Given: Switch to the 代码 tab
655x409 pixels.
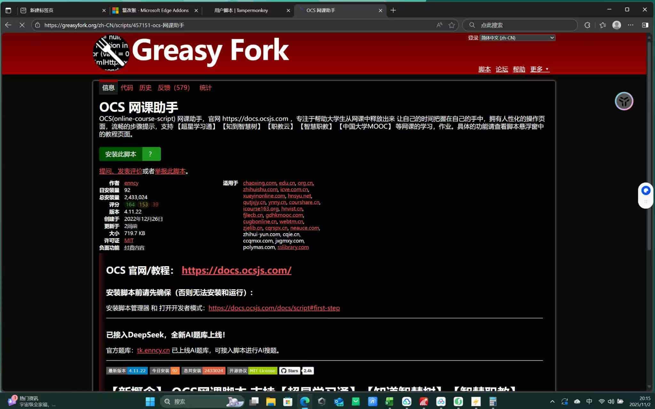Looking at the screenshot, I should tap(127, 88).
